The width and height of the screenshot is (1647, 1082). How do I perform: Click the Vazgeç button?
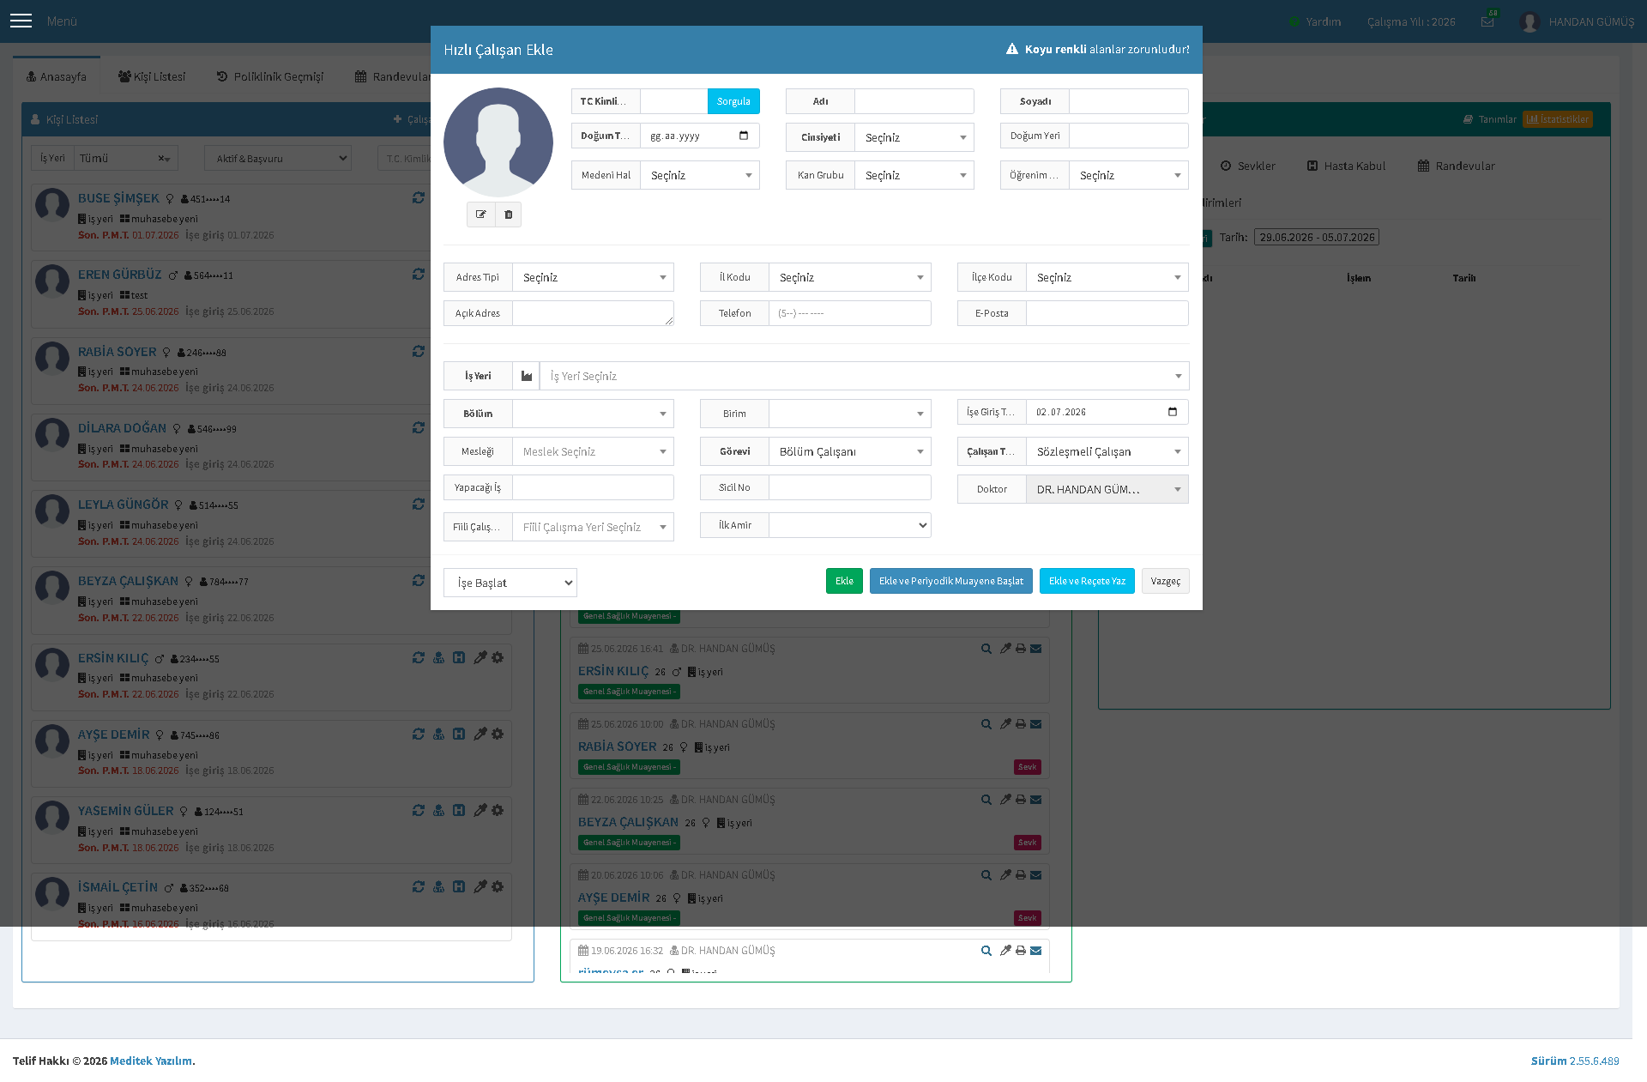[1166, 581]
